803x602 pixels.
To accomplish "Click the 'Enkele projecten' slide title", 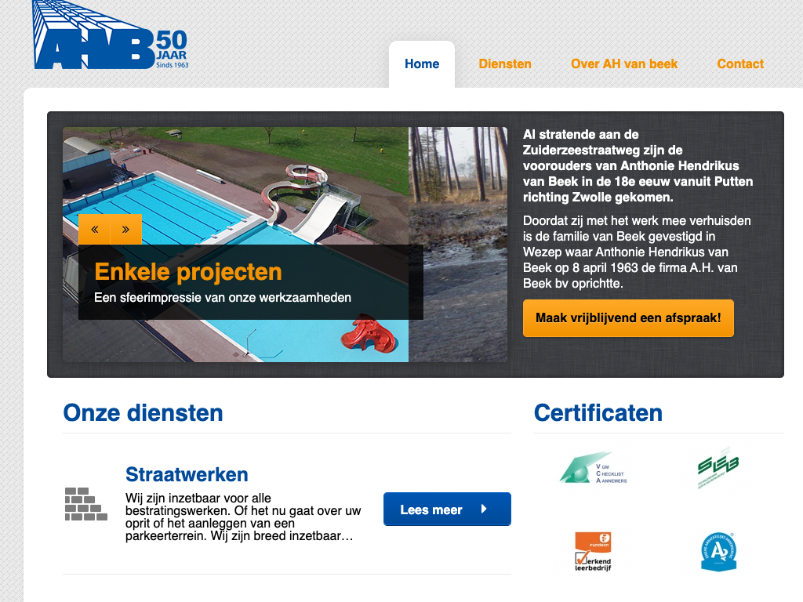I will click(188, 272).
